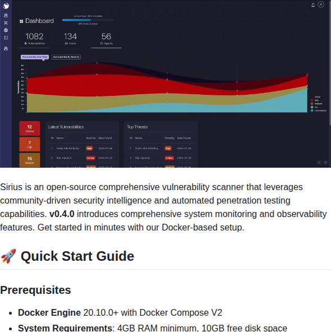331x332 pixels.
Task: Click the bold Docker Engine text
Action: [49, 313]
